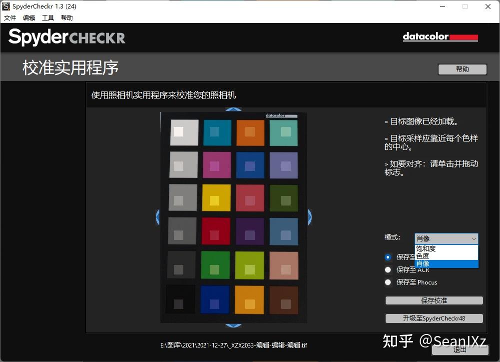Click the yellow color patch in the chart
Screen dimensions: 500x362
coord(216,197)
